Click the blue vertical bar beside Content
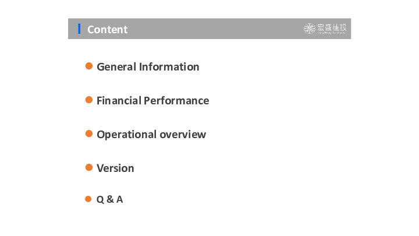Screen dimensions: 419x236 click(79, 29)
